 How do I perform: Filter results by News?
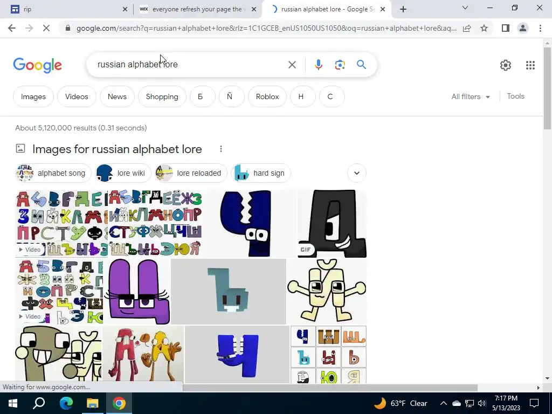[117, 96]
